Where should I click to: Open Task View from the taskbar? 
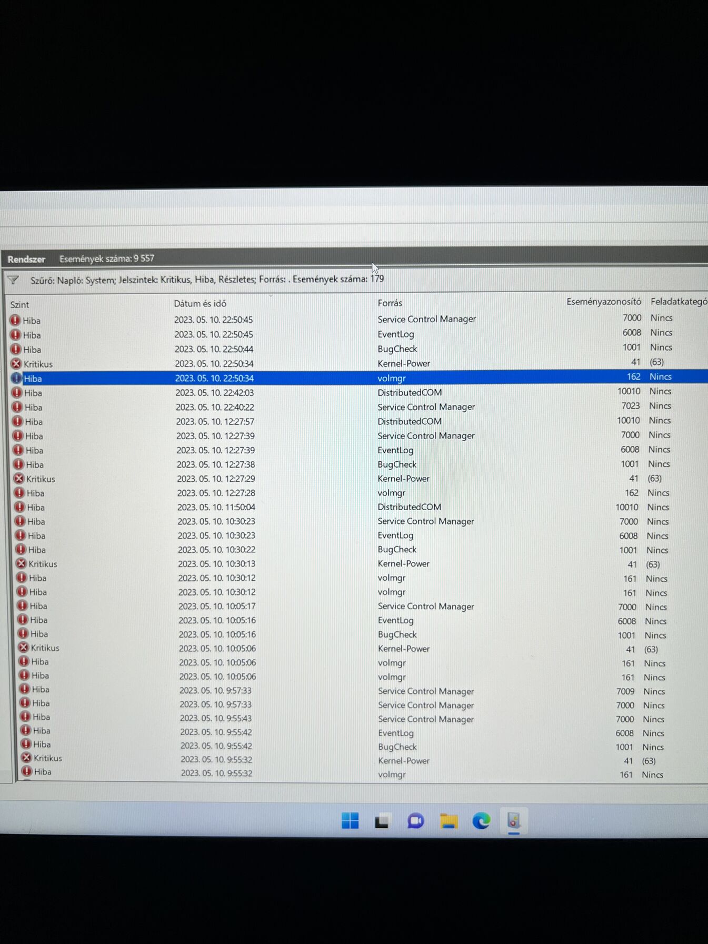pos(382,821)
